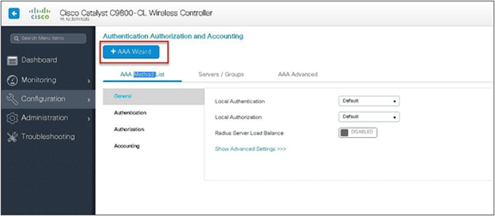Click the Radius Server Load Balance label

coord(249,133)
